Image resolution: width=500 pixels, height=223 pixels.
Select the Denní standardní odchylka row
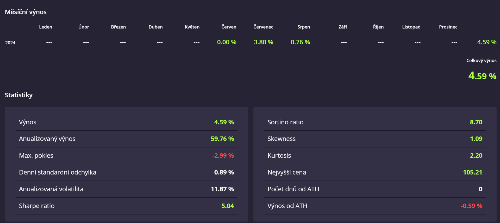[x=126, y=172]
